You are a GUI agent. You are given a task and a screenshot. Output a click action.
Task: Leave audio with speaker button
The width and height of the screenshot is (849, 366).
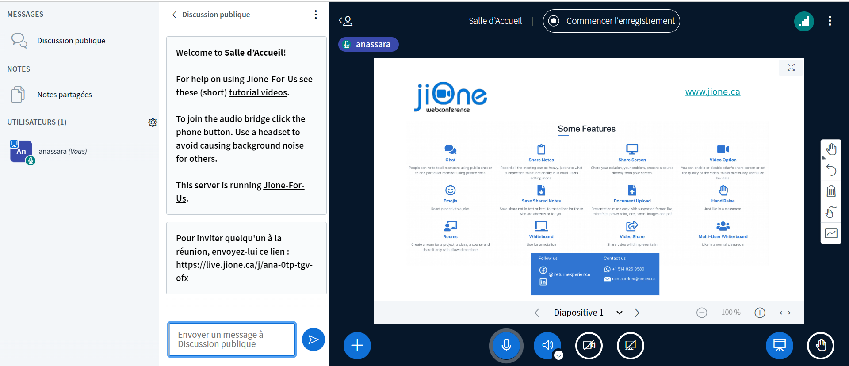(547, 345)
